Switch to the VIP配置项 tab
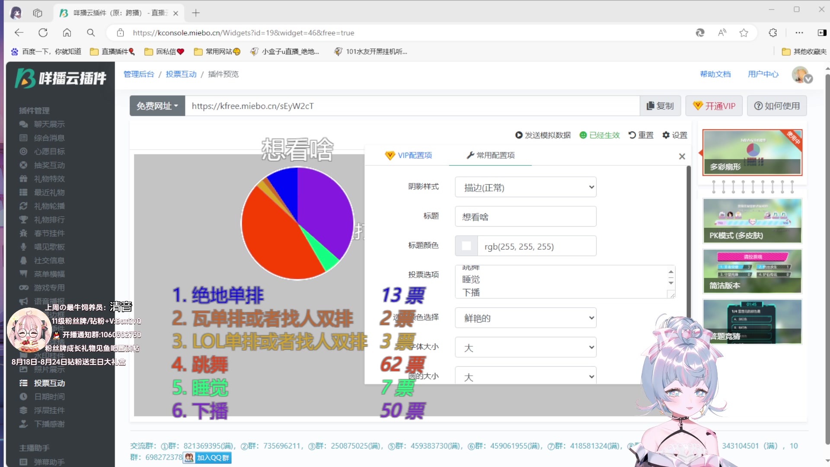Screen dimensions: 830x467 coord(409,155)
